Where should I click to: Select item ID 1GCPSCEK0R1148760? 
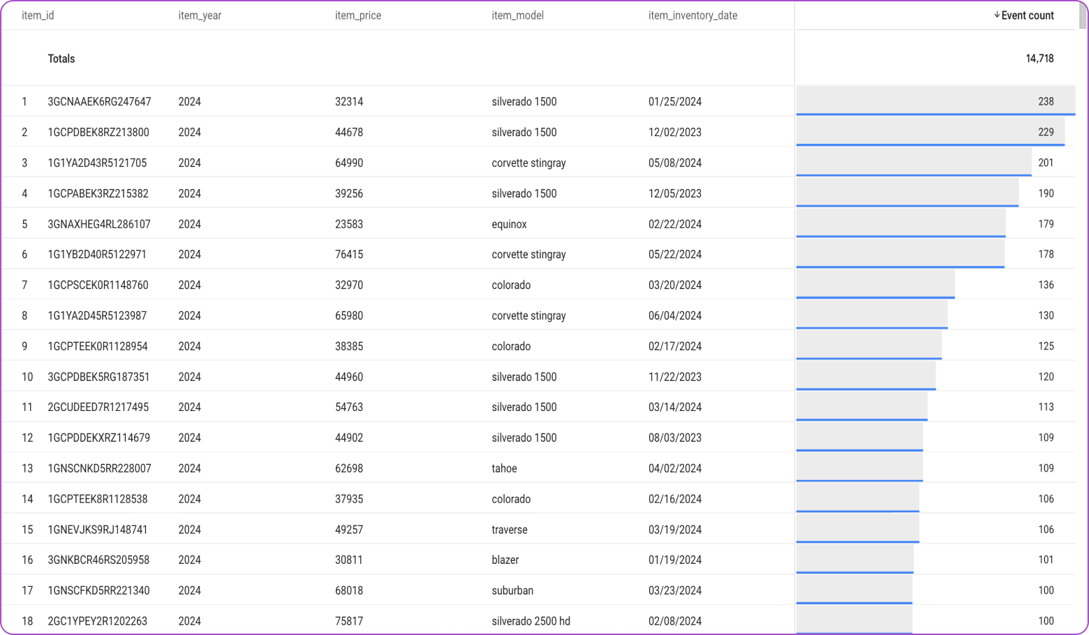tap(98, 285)
